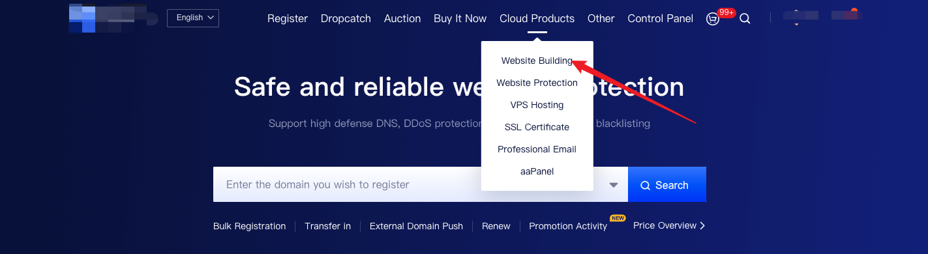Open Price Overview chevron link
The image size is (928, 254).
pos(669,225)
